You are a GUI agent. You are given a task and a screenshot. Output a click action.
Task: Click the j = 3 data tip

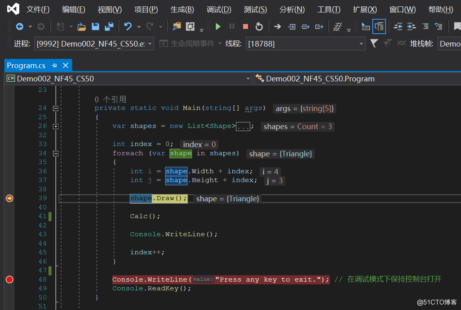(x=274, y=181)
